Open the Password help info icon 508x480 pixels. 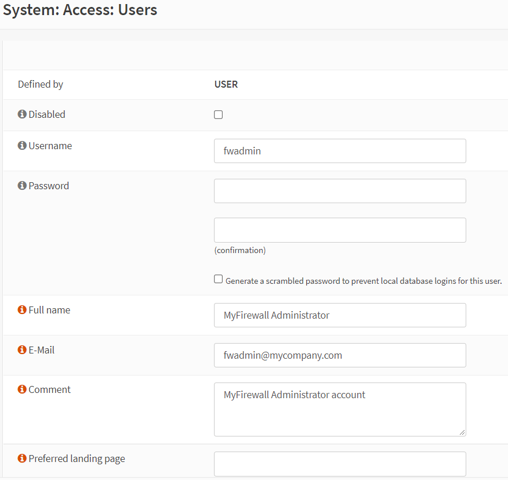point(22,186)
